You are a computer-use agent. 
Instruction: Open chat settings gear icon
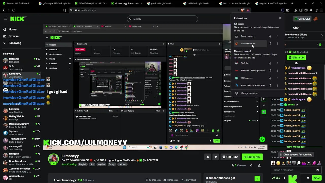click(x=308, y=178)
